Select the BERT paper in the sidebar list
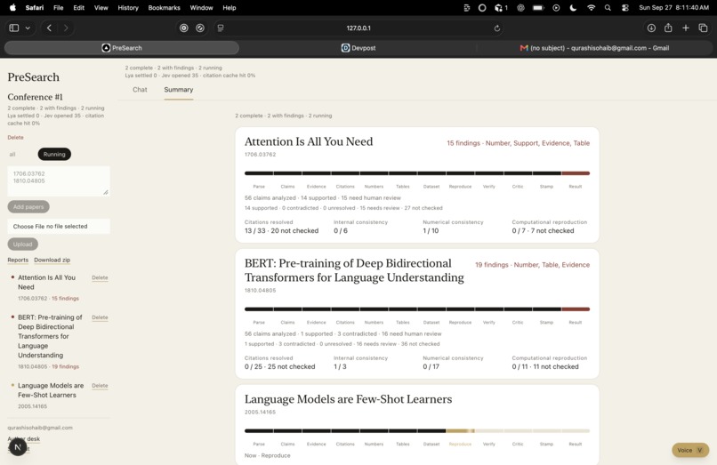This screenshot has width=717, height=465. pos(50,336)
